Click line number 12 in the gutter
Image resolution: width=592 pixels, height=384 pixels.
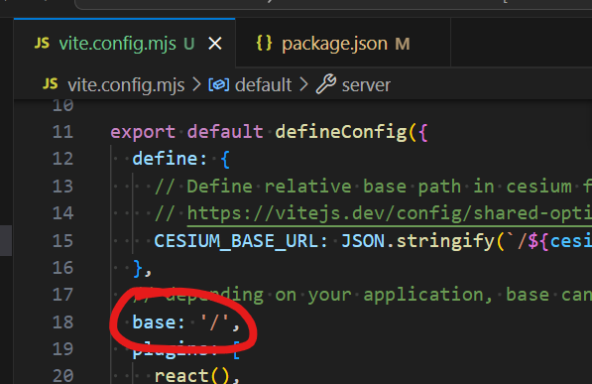(x=62, y=159)
